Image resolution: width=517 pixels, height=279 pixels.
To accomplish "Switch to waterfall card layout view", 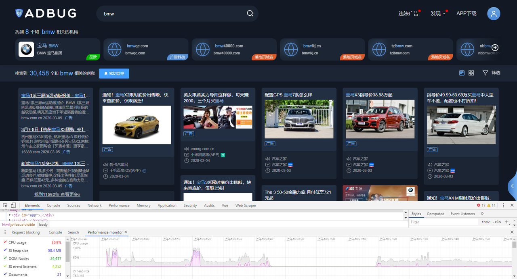I will (x=462, y=73).
